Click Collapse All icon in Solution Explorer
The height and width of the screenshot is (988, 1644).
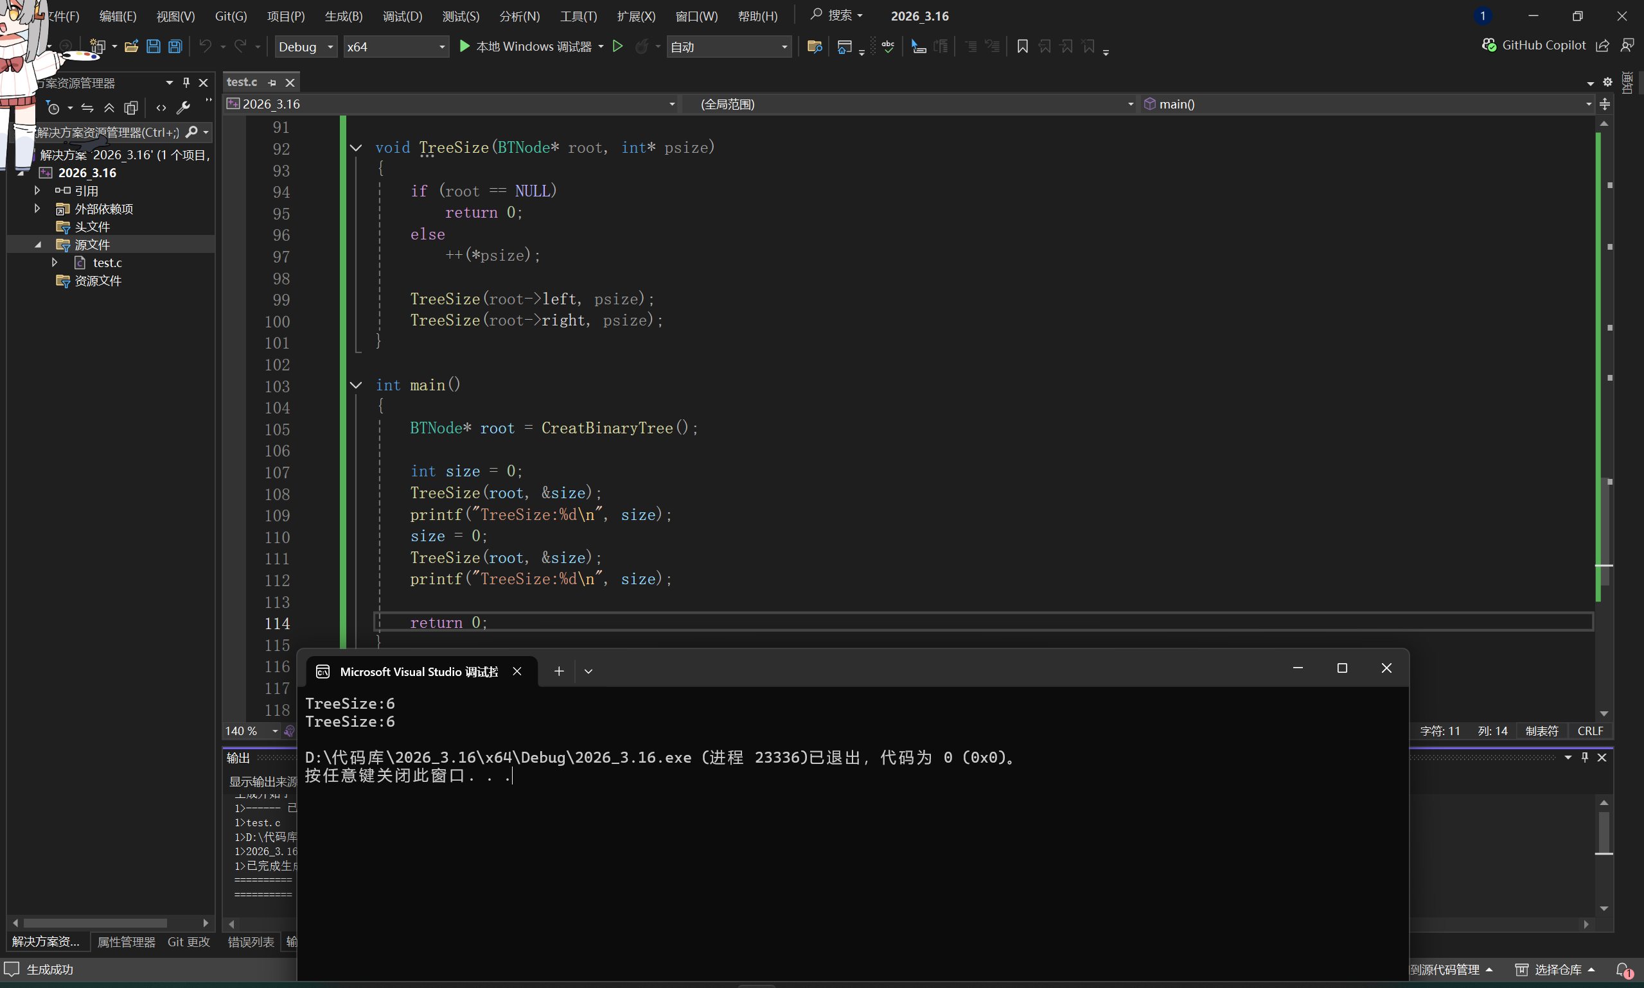pos(109,108)
